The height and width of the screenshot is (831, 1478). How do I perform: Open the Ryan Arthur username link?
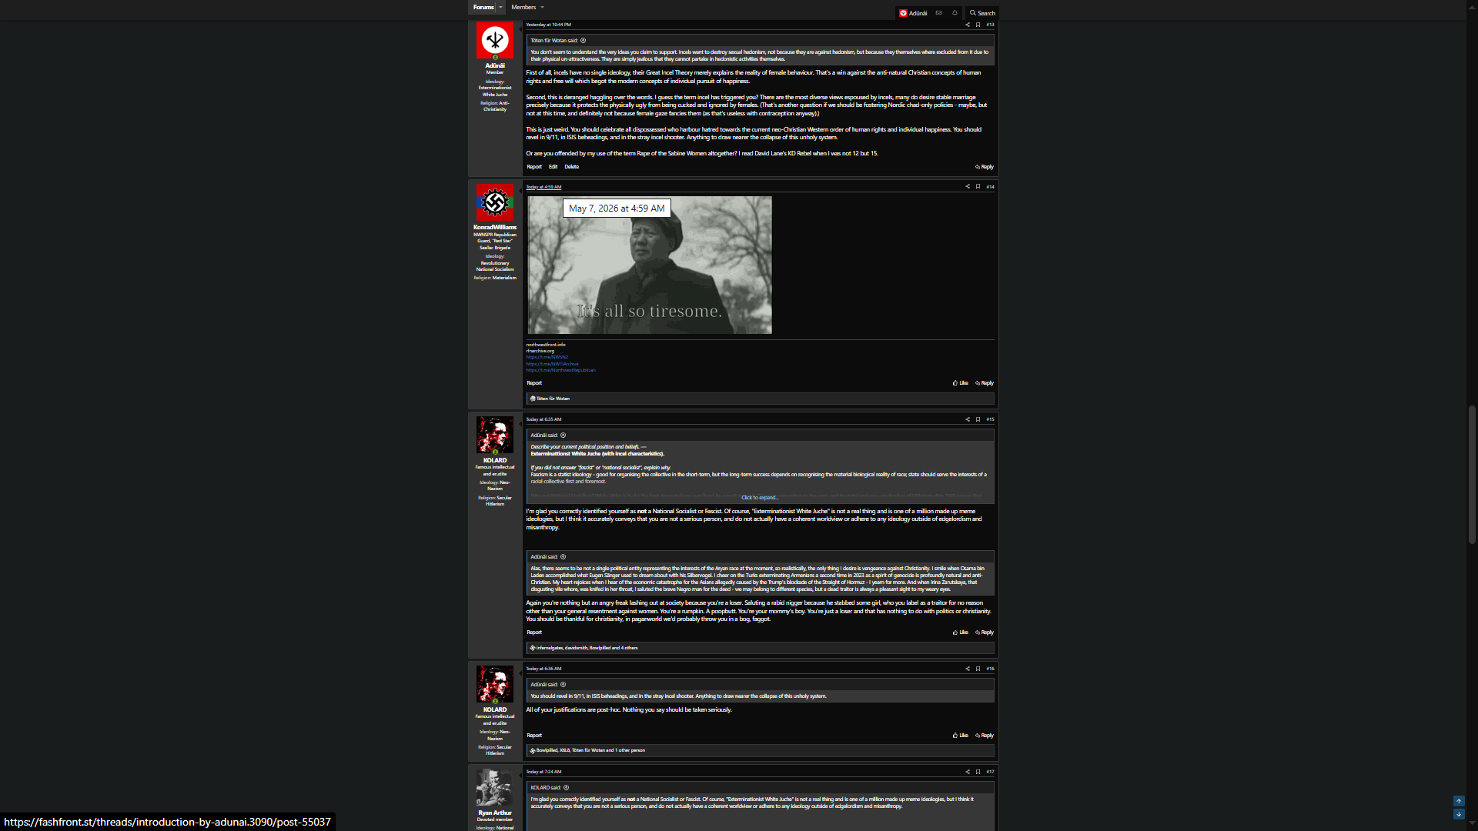495,813
